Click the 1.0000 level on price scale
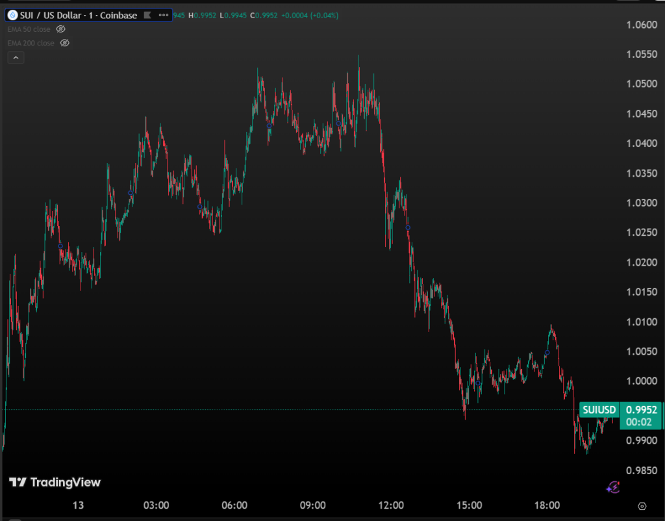The height and width of the screenshot is (521, 665). [x=640, y=381]
